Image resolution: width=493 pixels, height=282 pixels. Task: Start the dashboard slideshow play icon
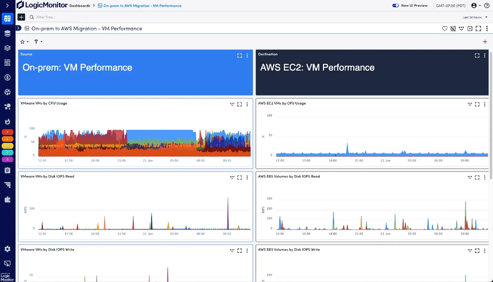[x=470, y=28]
